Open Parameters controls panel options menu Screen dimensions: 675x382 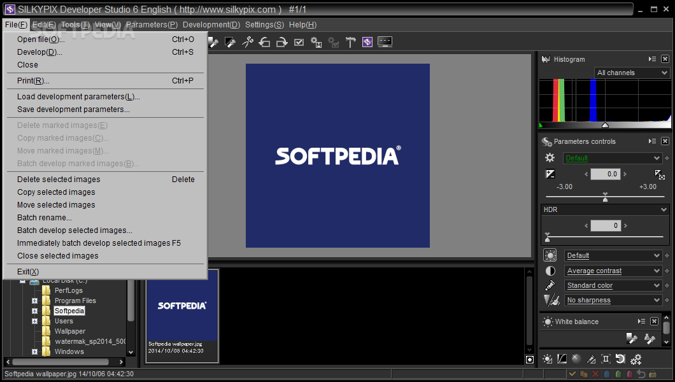click(652, 141)
